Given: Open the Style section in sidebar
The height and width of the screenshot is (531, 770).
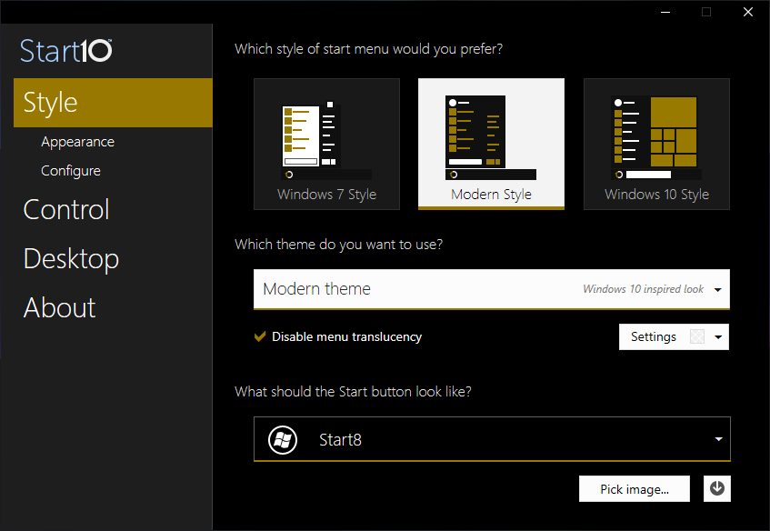Looking at the screenshot, I should (113, 102).
